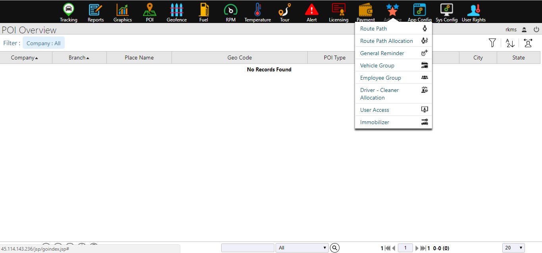Sort by the Company column header
The image size is (542, 253).
25,58
